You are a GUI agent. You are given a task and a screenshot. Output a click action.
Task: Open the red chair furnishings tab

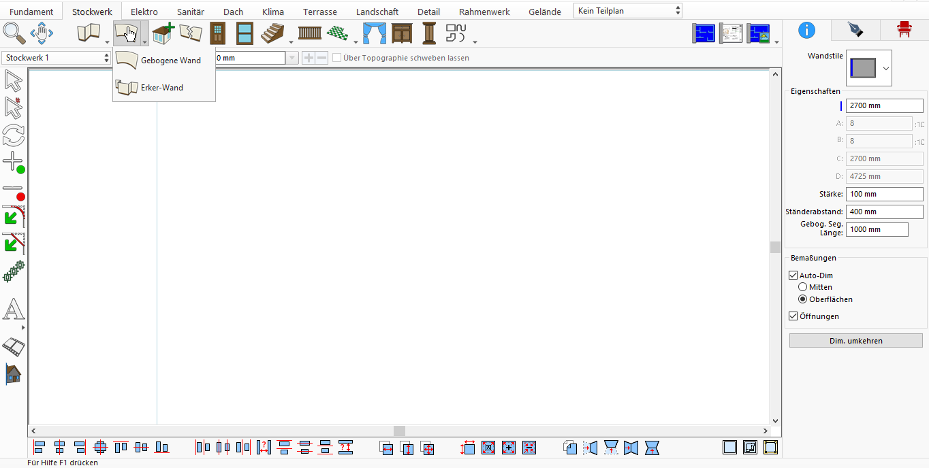click(x=904, y=30)
